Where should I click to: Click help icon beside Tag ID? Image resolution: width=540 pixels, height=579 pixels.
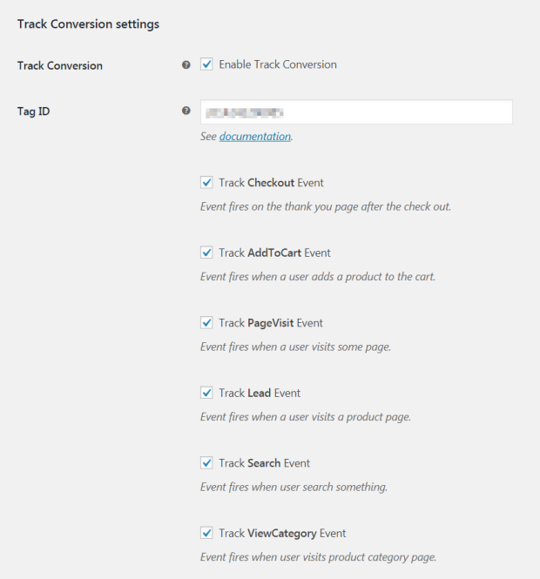186,111
